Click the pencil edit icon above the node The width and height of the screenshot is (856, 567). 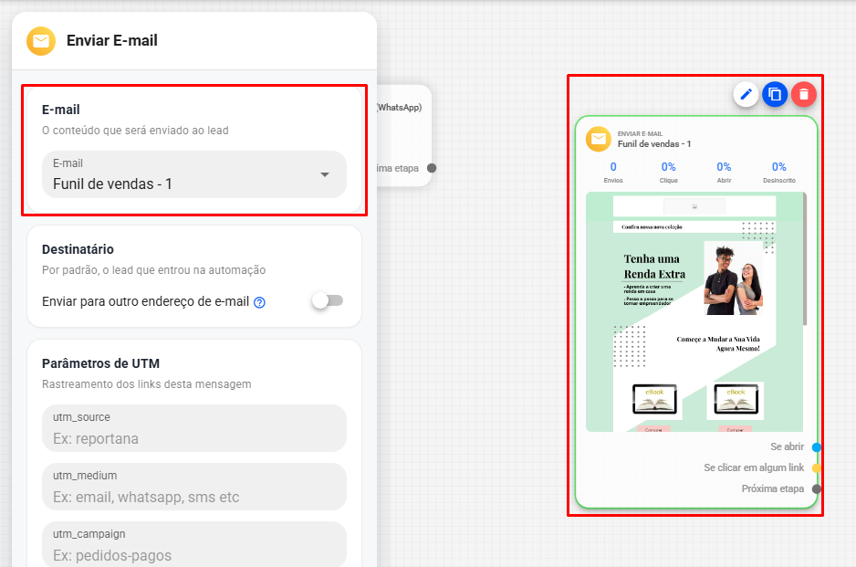[x=746, y=95]
